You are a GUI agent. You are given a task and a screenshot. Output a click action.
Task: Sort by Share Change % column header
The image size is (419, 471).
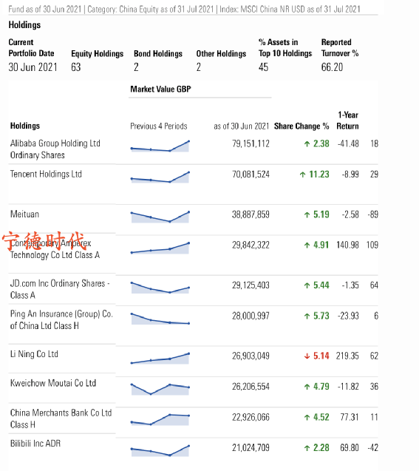point(302,126)
